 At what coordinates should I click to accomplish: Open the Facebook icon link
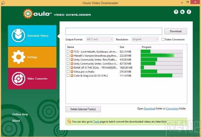click(x=189, y=12)
